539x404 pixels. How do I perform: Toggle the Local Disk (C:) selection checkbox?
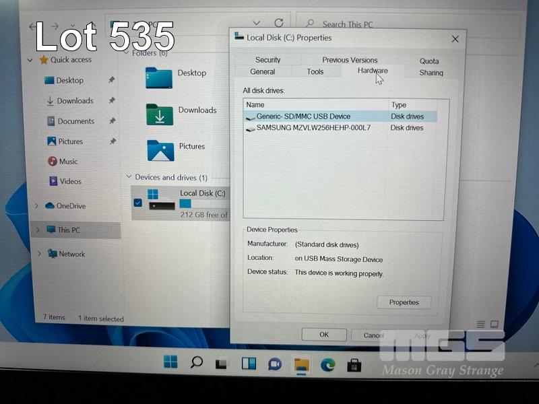(138, 203)
